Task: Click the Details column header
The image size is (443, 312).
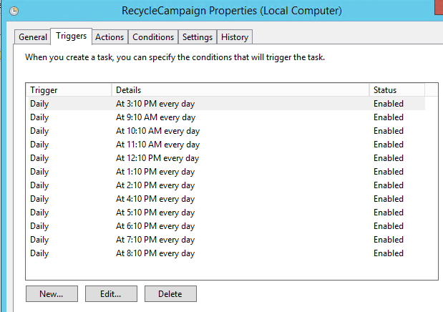Action: coord(240,90)
